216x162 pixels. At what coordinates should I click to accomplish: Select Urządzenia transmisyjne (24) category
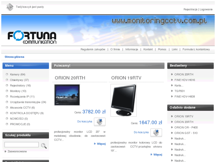28,102
